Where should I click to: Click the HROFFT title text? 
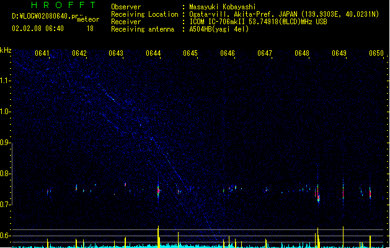(x=63, y=5)
